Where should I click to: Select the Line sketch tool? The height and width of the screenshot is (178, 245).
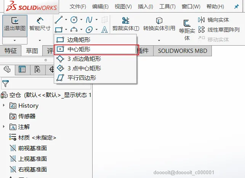click(x=59, y=20)
